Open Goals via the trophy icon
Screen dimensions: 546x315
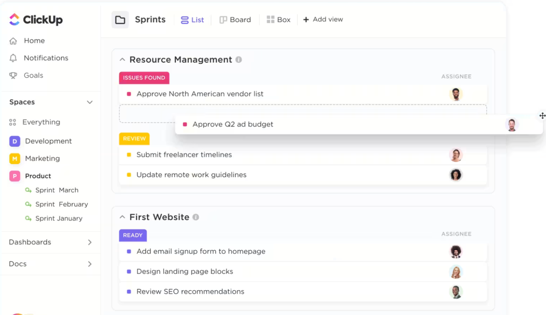pos(13,75)
